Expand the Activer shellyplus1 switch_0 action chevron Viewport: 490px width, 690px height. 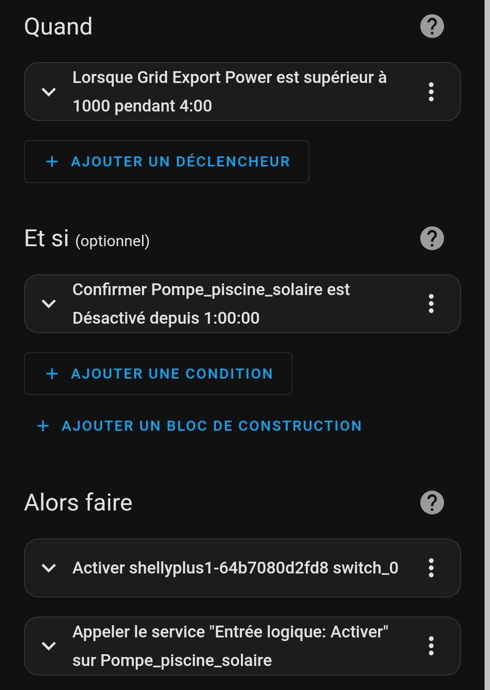(x=49, y=568)
